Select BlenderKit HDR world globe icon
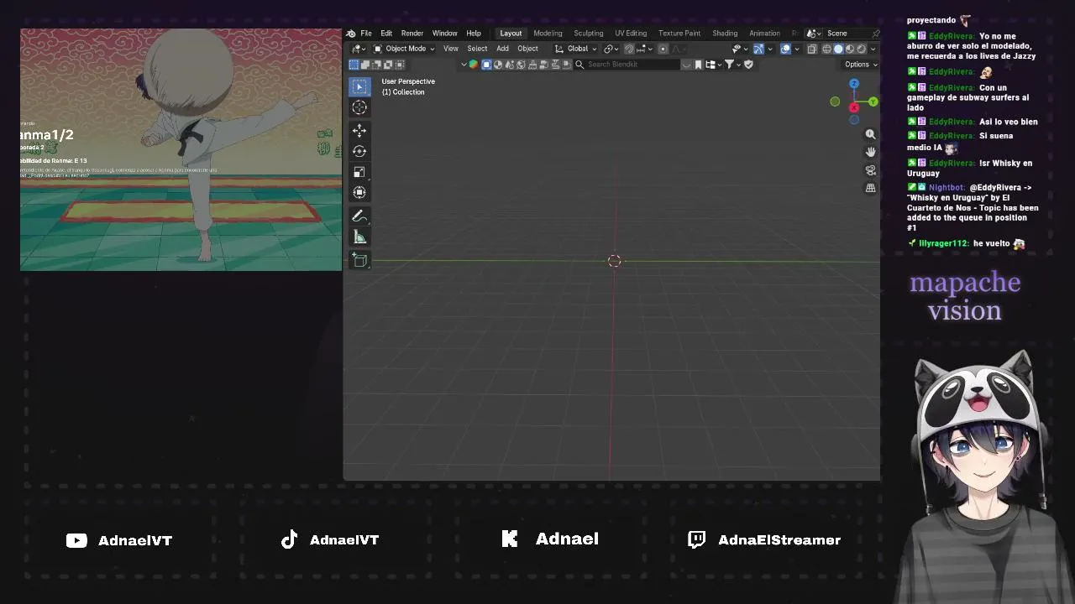The image size is (1075, 604). point(522,65)
